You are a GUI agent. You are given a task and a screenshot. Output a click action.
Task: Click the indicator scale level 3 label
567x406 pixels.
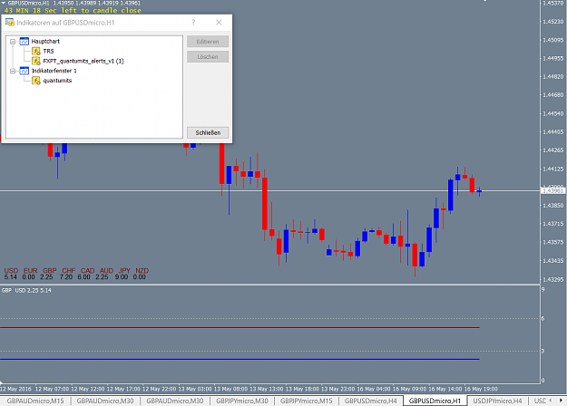click(x=543, y=351)
